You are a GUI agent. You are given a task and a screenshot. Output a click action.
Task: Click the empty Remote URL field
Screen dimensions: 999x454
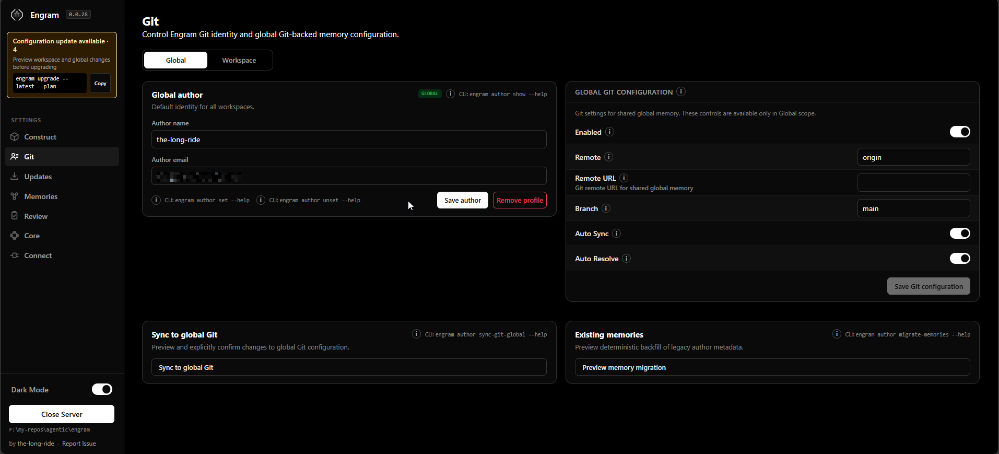click(914, 182)
